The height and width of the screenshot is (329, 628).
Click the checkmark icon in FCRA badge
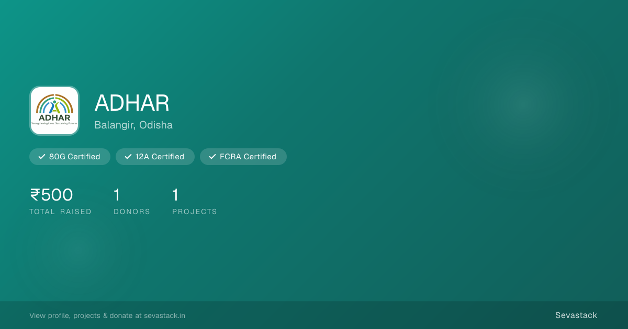(x=212, y=157)
